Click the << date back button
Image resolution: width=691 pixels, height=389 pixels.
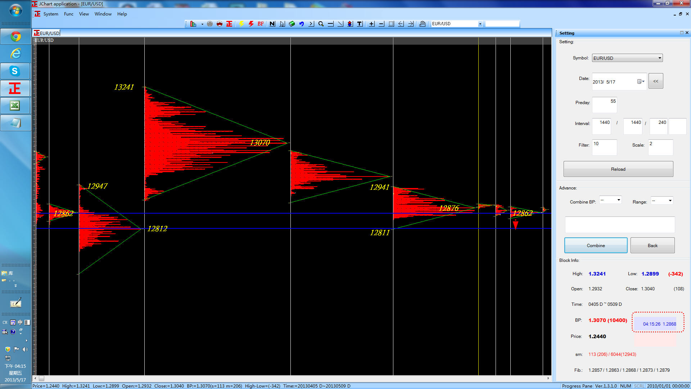656,81
